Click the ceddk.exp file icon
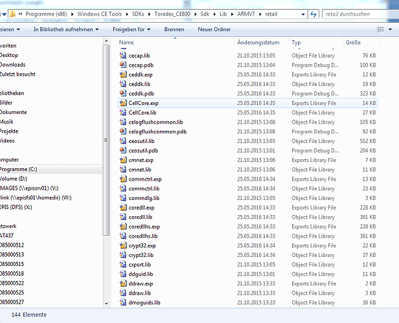The height and width of the screenshot is (323, 399). click(x=123, y=74)
